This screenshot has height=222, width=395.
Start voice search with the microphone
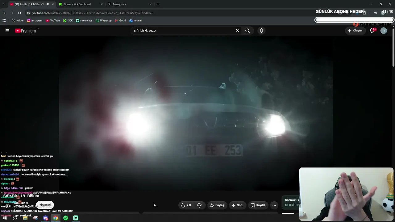click(x=261, y=31)
